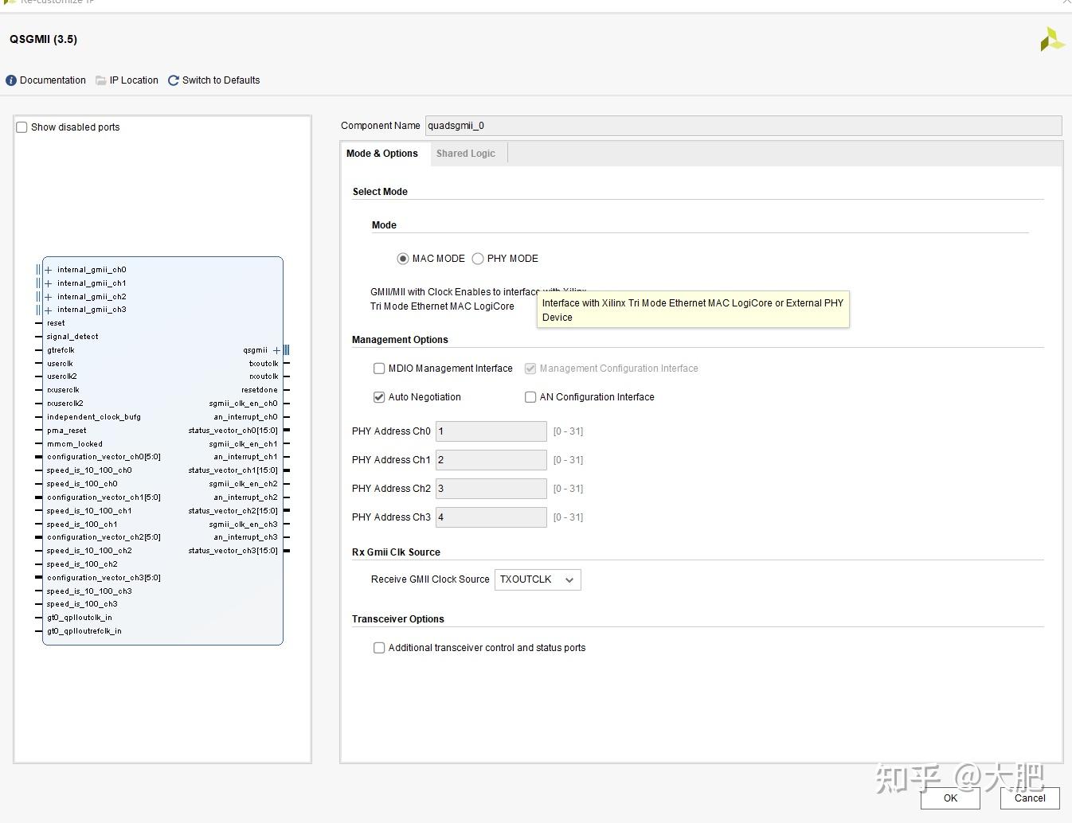
Task: Click the Cancel button
Action: point(1030,798)
